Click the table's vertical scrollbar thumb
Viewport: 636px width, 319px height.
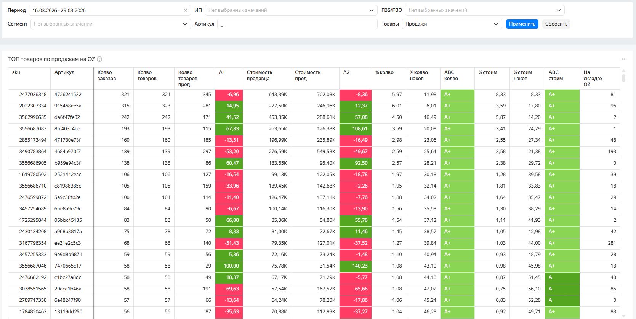pyautogui.click(x=623, y=78)
